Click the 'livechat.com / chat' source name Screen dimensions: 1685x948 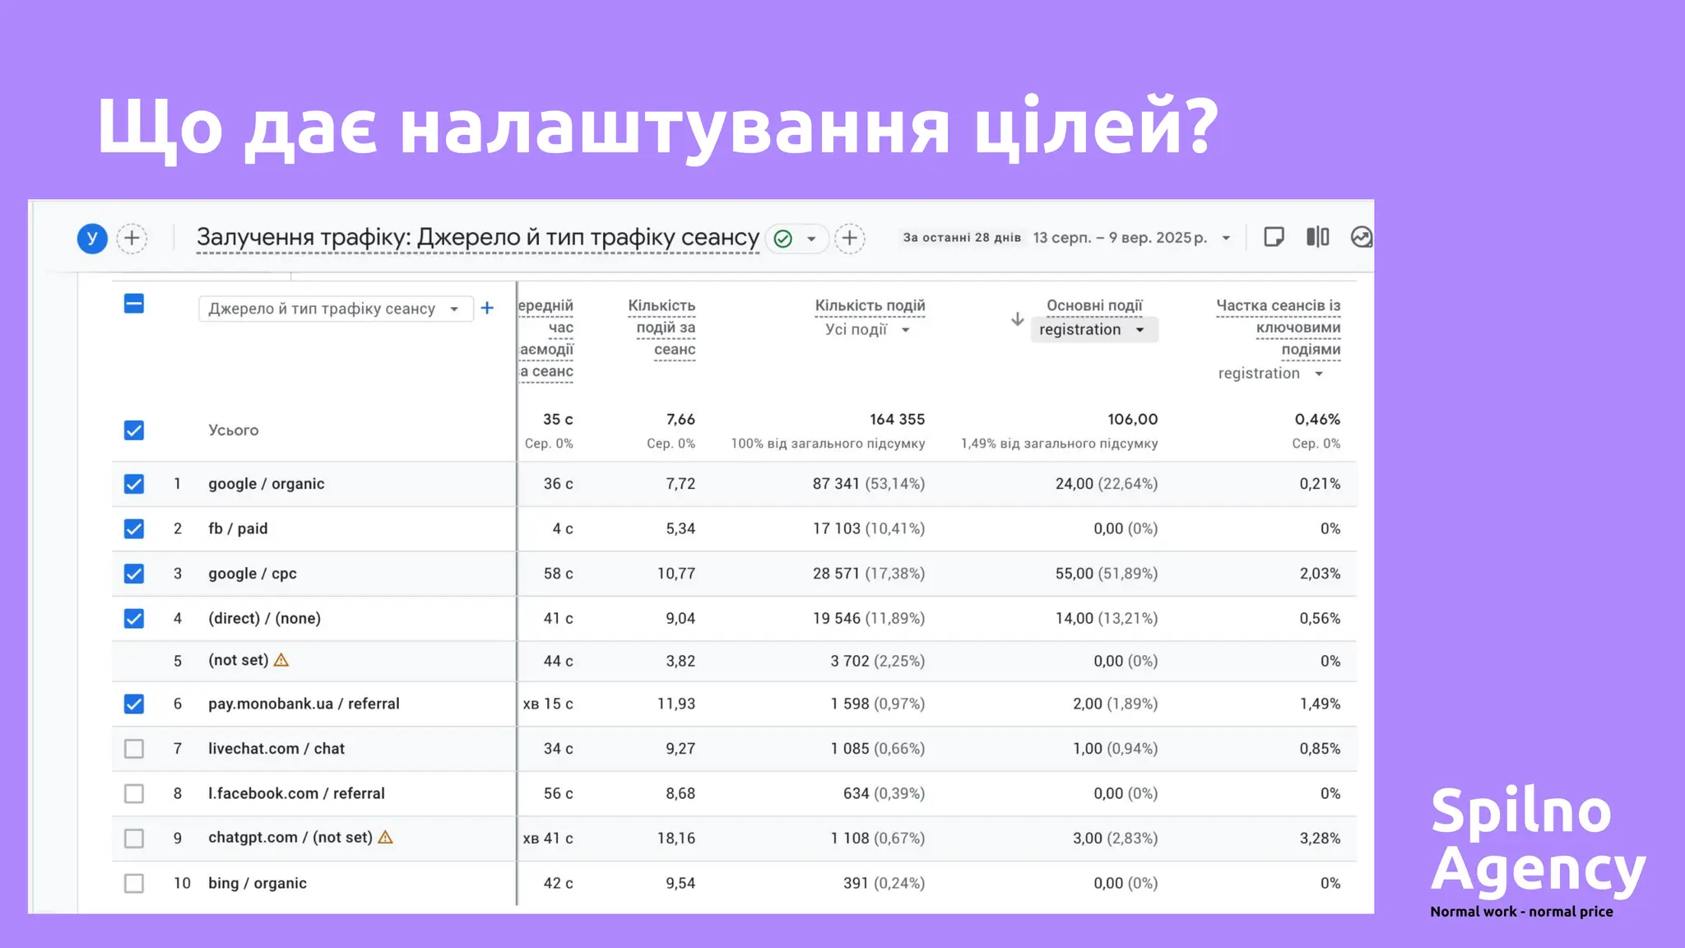(276, 749)
